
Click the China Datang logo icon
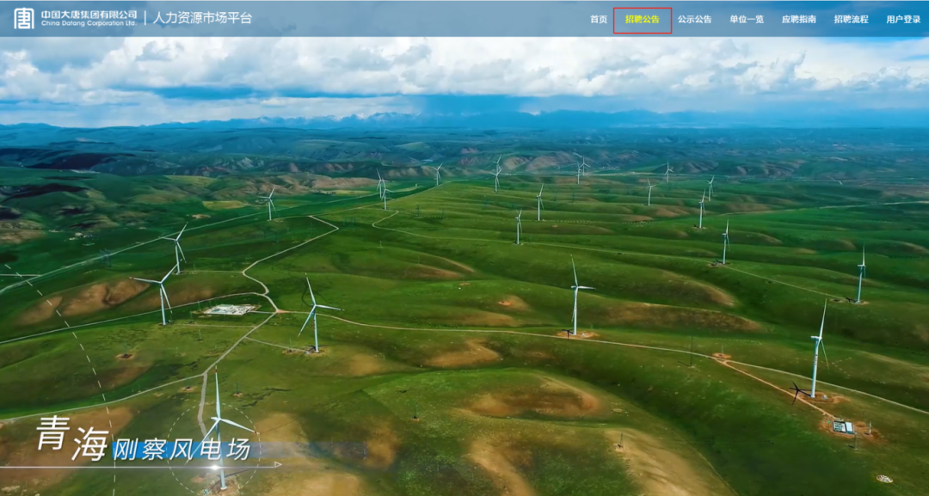pyautogui.click(x=24, y=18)
